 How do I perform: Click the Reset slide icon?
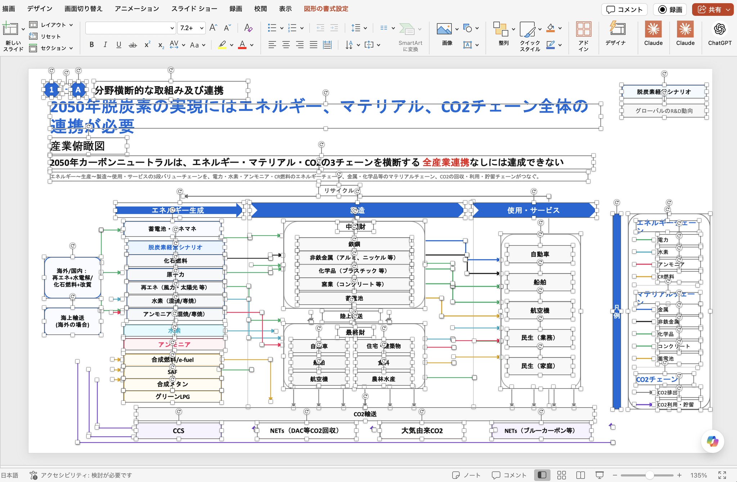[x=33, y=36]
